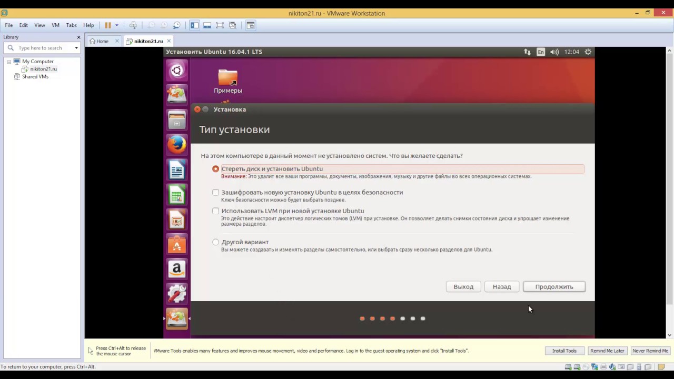The height and width of the screenshot is (379, 674).
Task: Click the yellow message log note icon
Action: pyautogui.click(x=661, y=367)
